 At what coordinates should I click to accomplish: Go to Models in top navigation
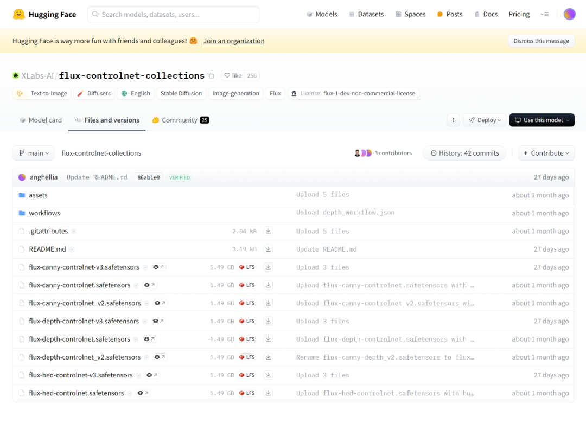coord(322,14)
